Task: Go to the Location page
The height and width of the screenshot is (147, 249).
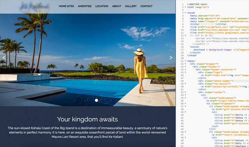Action: click(x=102, y=6)
